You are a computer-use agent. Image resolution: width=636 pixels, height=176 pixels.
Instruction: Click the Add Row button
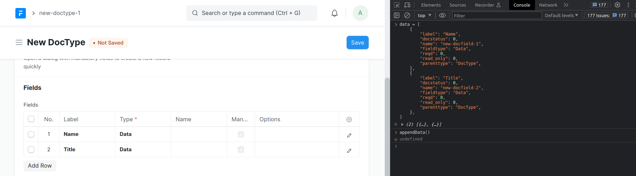(x=40, y=166)
